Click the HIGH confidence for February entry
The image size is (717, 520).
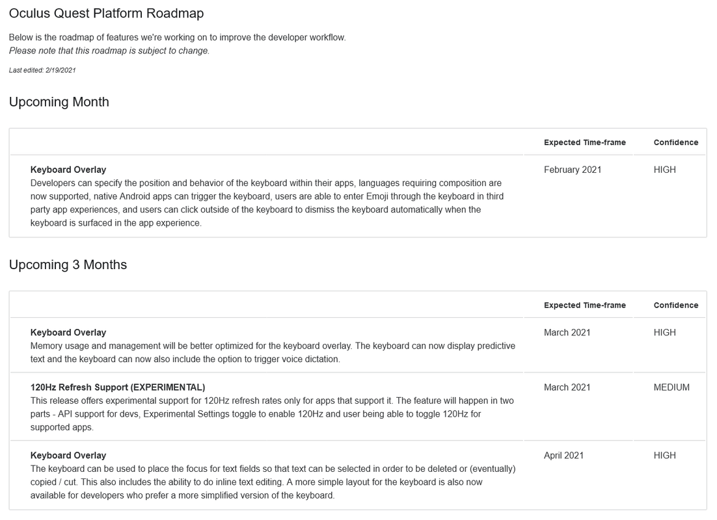[664, 170]
